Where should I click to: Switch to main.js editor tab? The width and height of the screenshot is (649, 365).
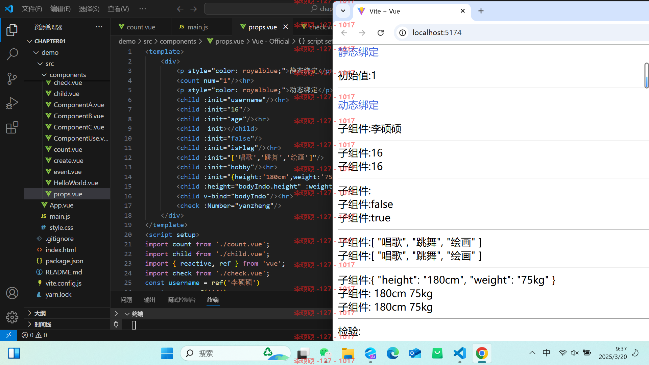point(197,27)
